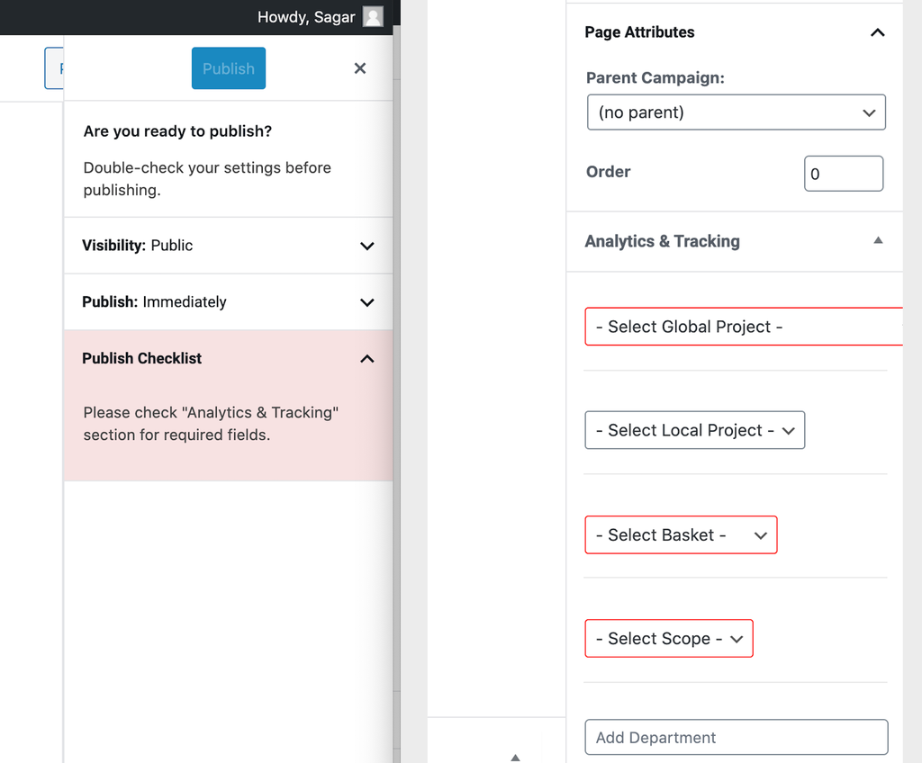Screen dimensions: 922x763
Task: Click the Add Department input field
Action: pos(737,737)
